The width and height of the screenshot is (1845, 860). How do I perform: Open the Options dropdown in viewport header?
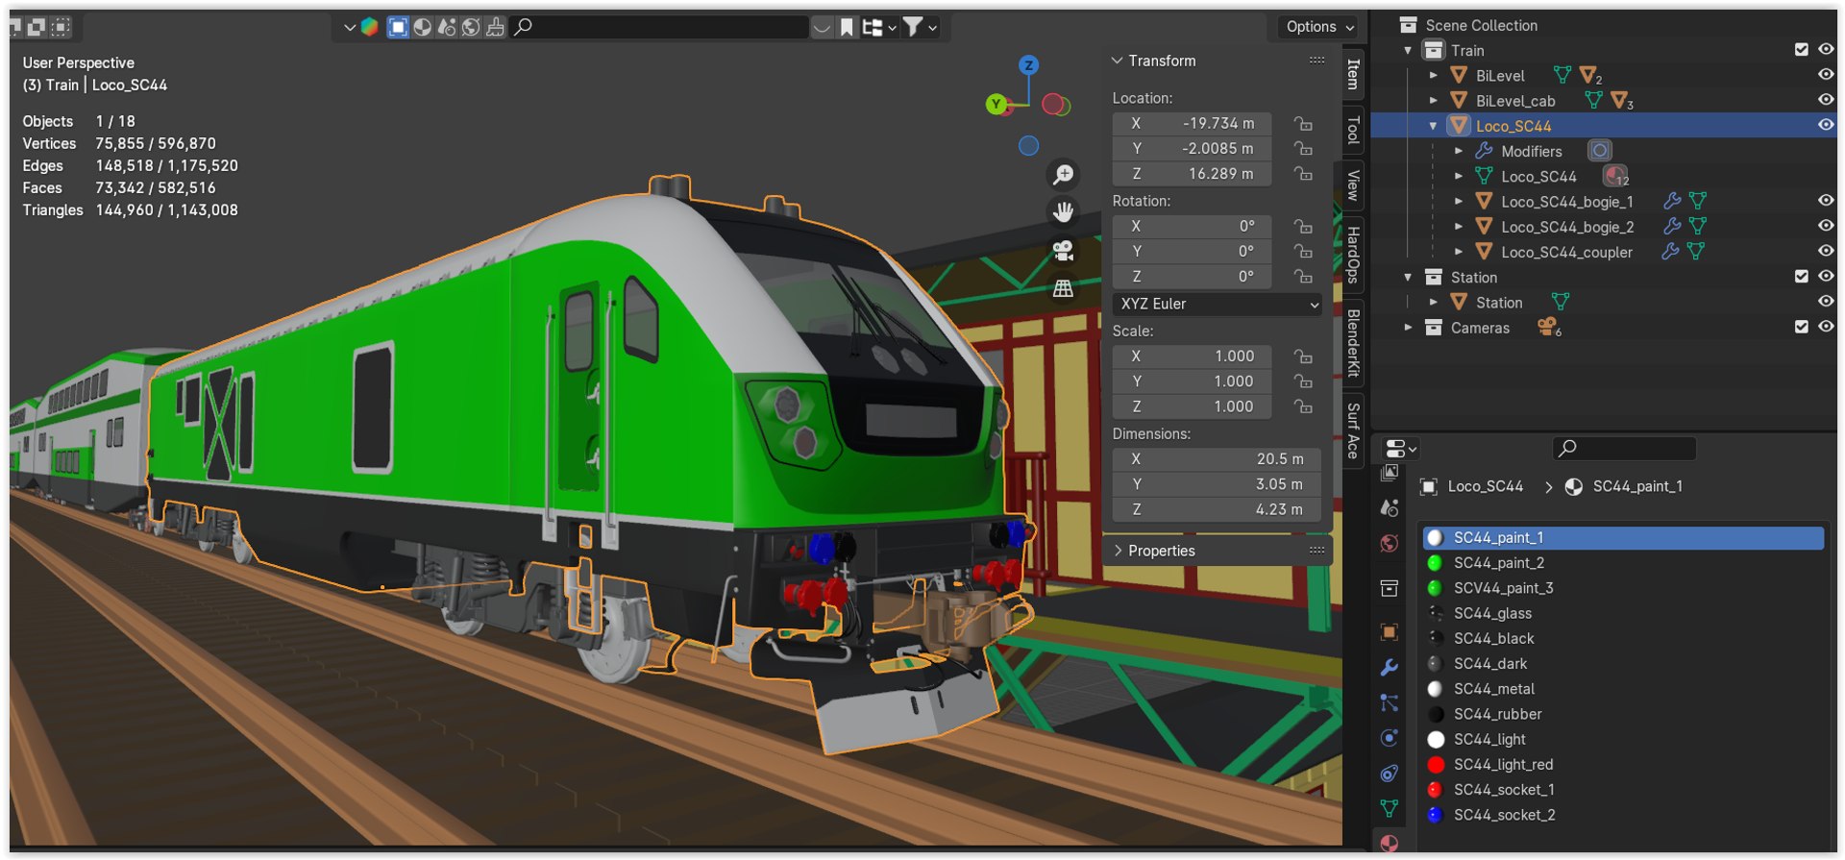click(x=1319, y=27)
